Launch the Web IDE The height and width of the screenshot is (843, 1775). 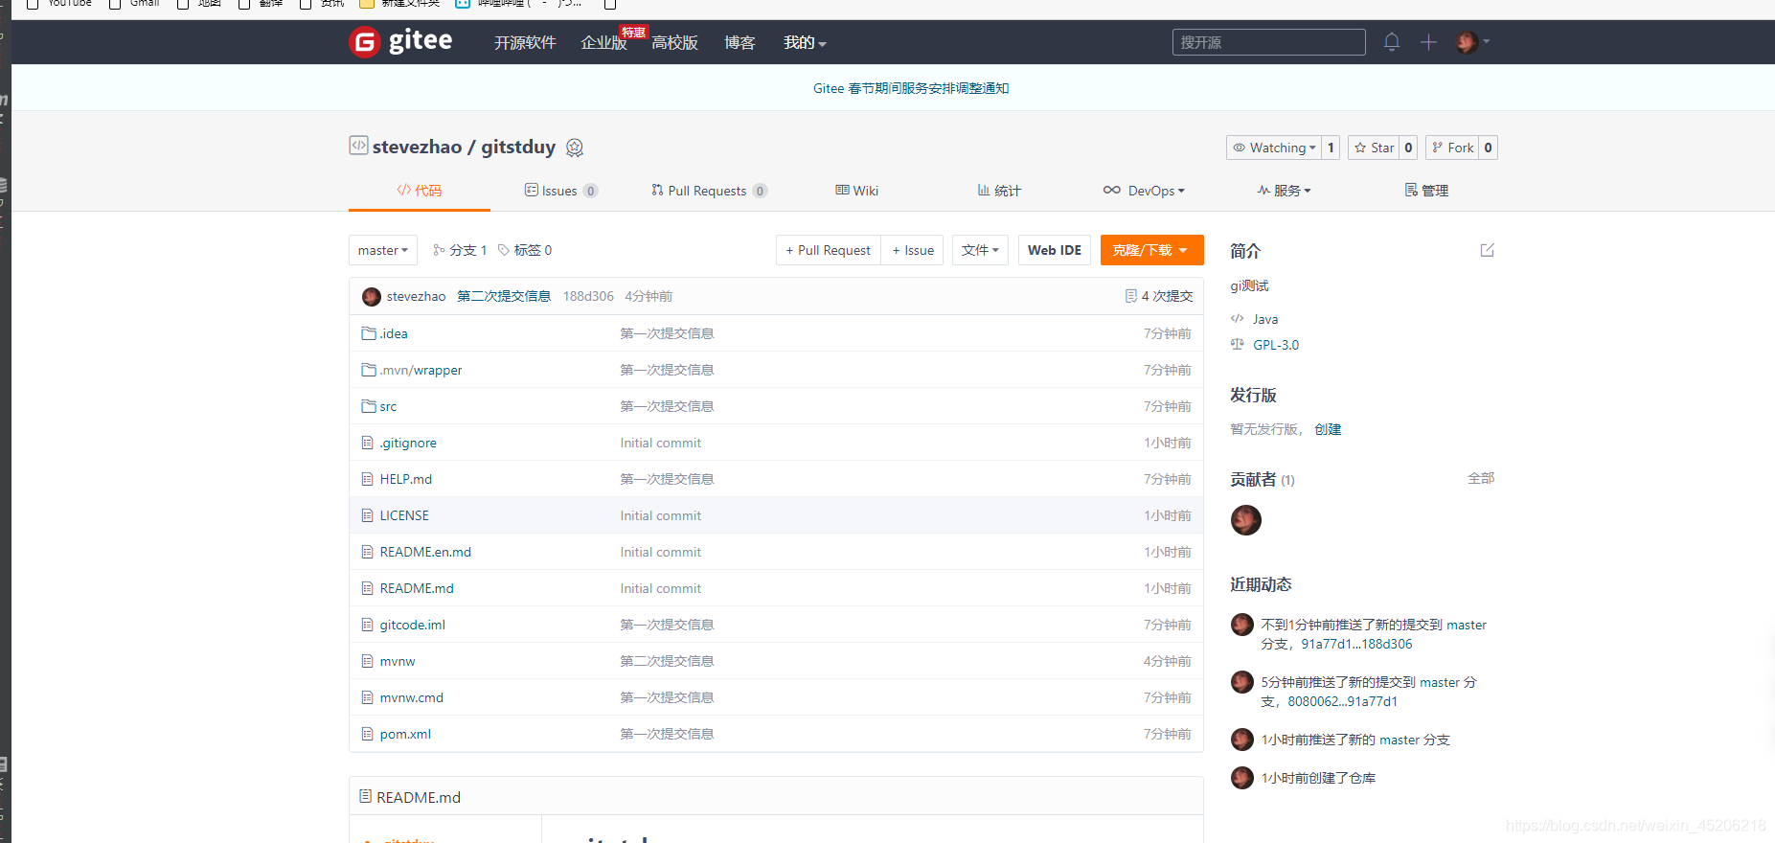pyautogui.click(x=1055, y=250)
